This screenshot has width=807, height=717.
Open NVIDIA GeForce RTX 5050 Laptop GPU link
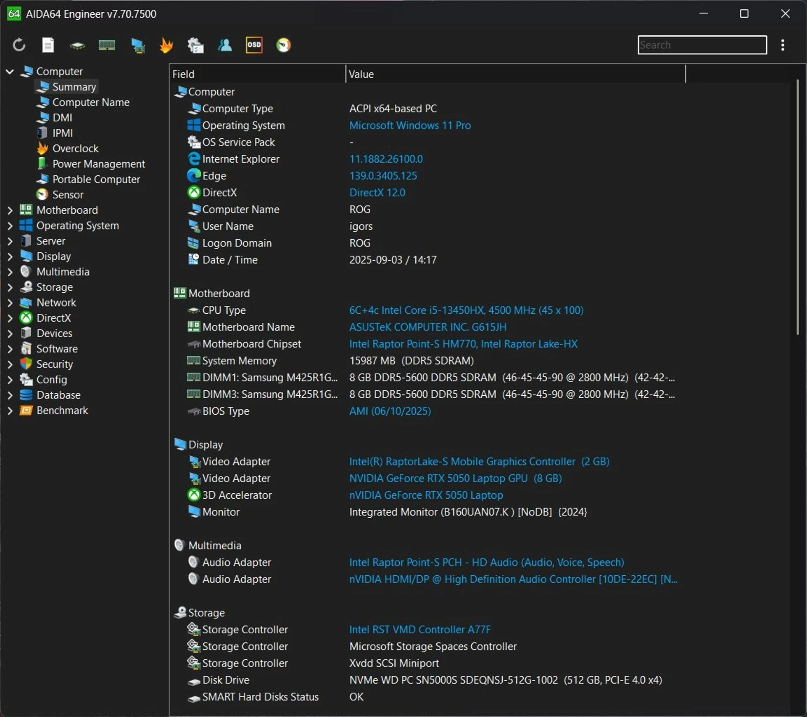click(456, 479)
